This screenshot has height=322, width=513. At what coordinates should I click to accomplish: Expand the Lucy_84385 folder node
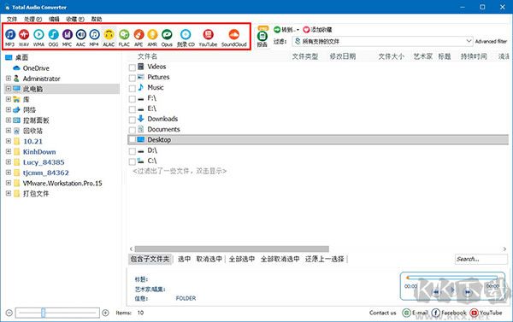(9, 161)
